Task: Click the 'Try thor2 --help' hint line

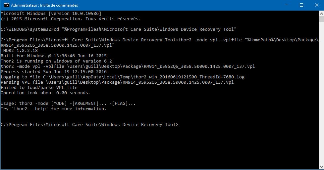Action: click(54, 109)
